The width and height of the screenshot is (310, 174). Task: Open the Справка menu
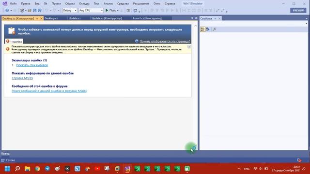pos(170,3)
